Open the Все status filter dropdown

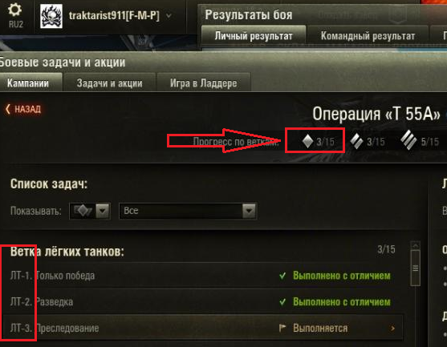coord(188,211)
